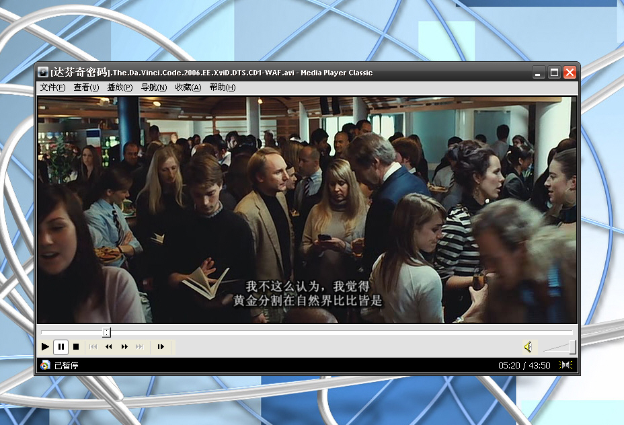Viewport: 624px width, 425px height.
Task: Maximize the Media Player Classic window
Action: (x=554, y=73)
